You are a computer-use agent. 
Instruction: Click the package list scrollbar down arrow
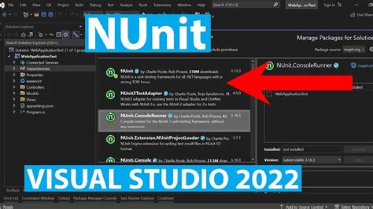(x=253, y=159)
